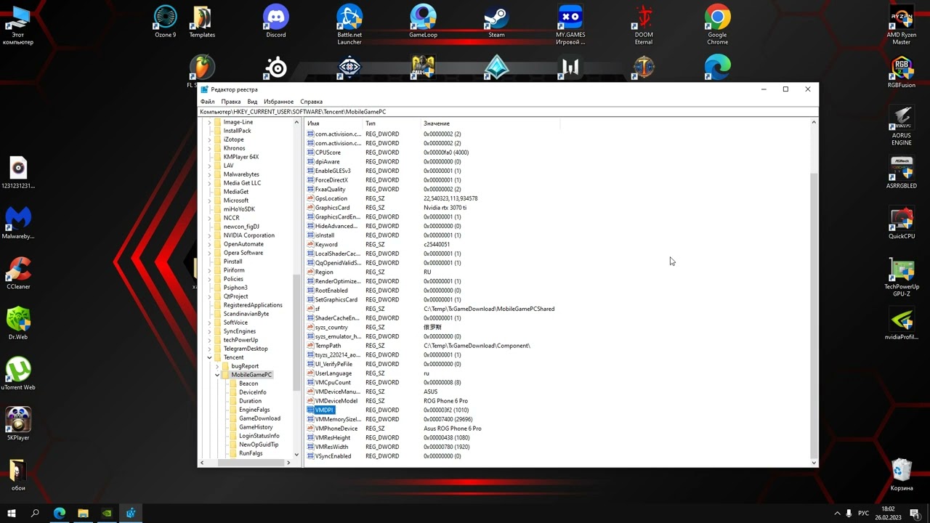The width and height of the screenshot is (930, 523).
Task: Sort values by the Имя column header
Action: pos(333,123)
